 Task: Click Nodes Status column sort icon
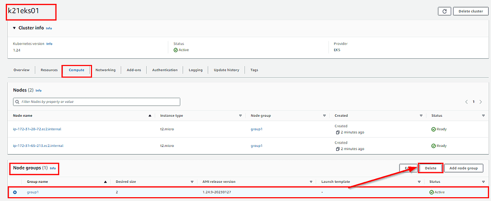[x=483, y=115]
